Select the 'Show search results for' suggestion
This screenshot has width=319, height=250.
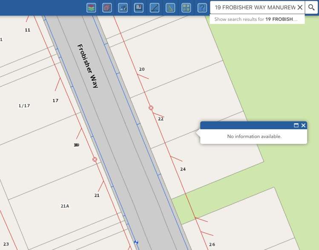[x=257, y=19]
